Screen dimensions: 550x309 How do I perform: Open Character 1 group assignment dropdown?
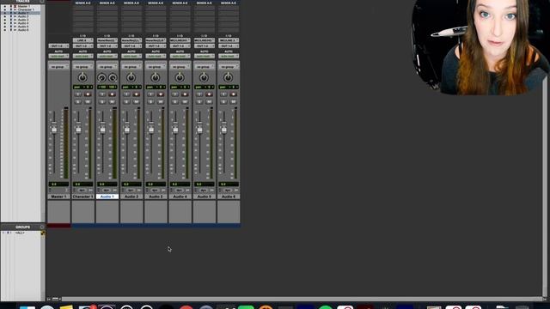tap(82, 67)
